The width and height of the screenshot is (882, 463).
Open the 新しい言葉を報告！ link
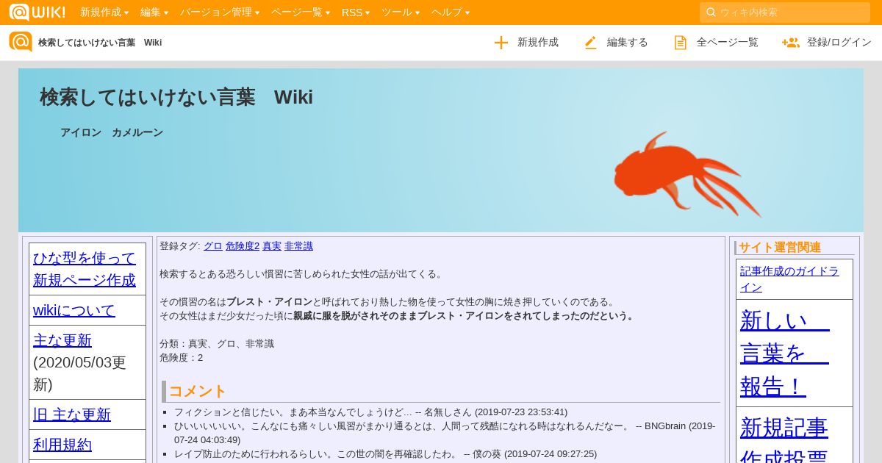point(784,353)
